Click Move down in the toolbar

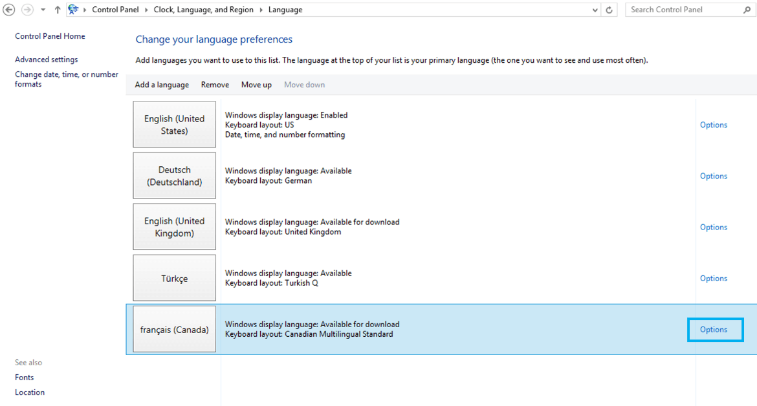(x=304, y=85)
